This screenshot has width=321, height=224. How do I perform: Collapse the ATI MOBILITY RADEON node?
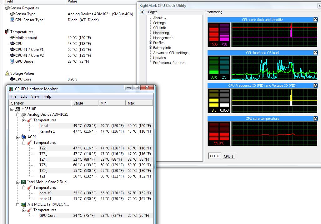[18, 205]
